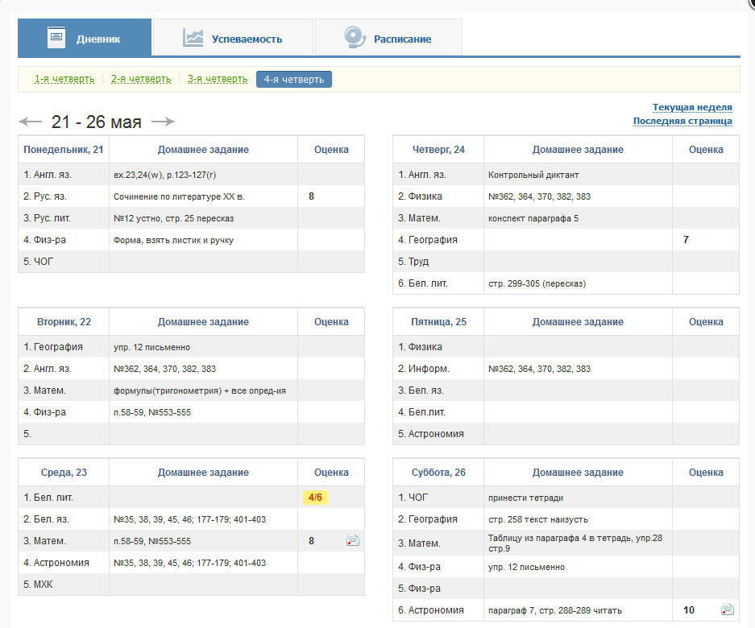755x628 pixels.
Task: Open comment icon next to Матем. grade 8
Action: pos(353,540)
